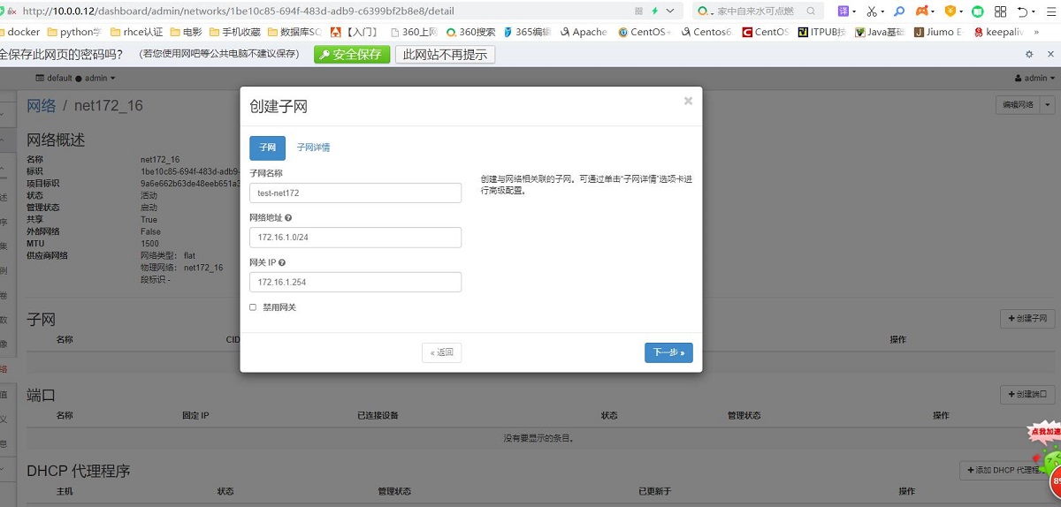
Task: Switch to the 子网 tab in dialog
Action: point(267,148)
